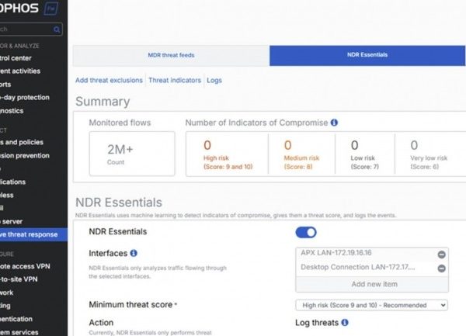Go to Control center in sidebar
The height and width of the screenshot is (336, 466).
pos(16,58)
